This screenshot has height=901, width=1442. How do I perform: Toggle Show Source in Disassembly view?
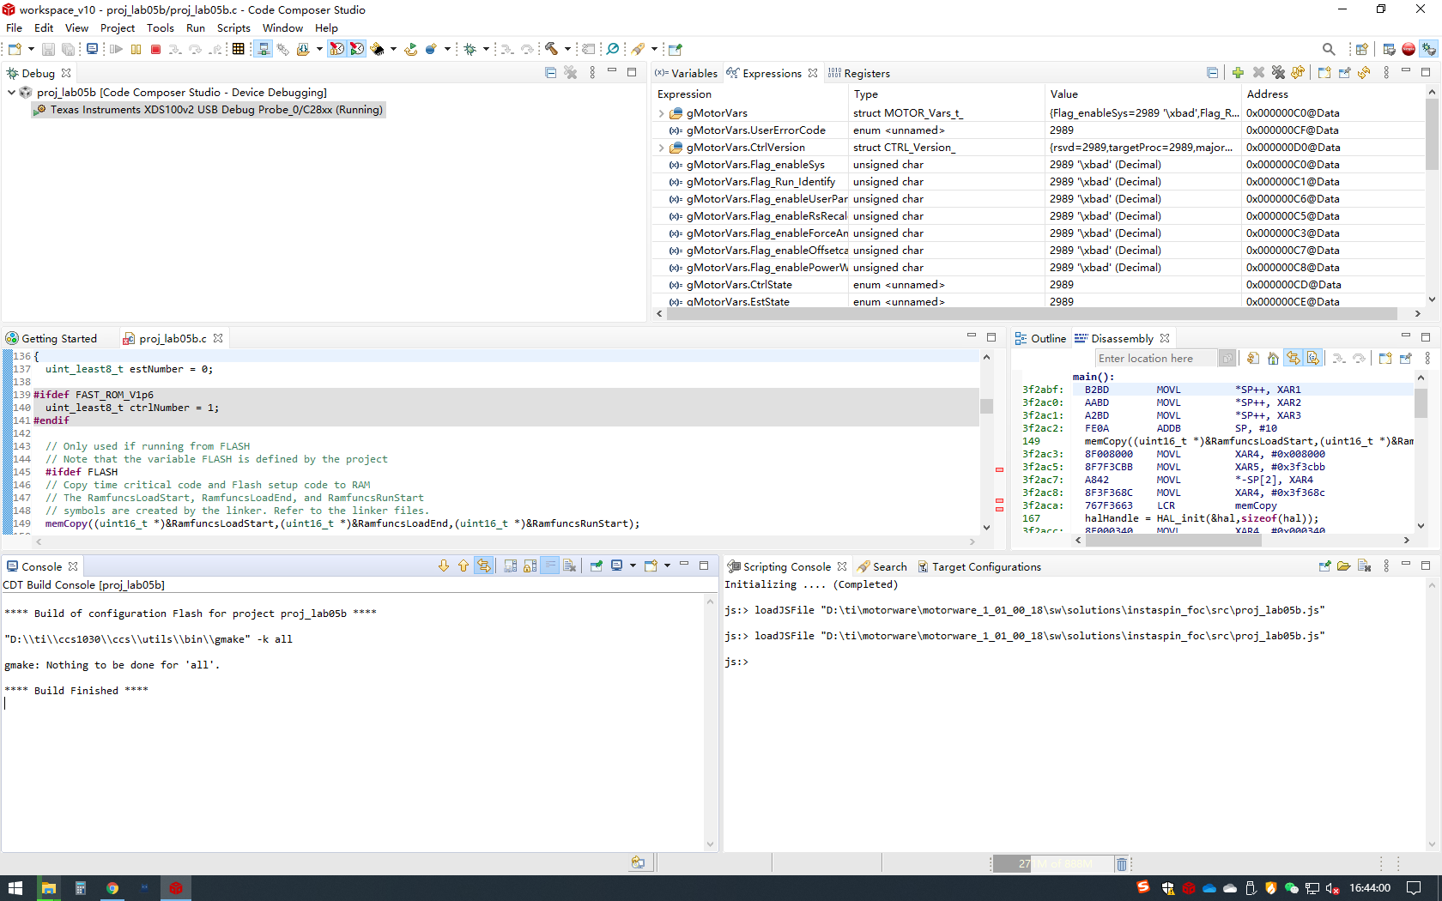[x=1312, y=359]
